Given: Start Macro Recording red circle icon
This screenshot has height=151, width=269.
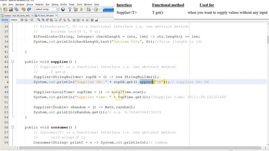Looking at the screenshot, I should (x=83, y=20).
